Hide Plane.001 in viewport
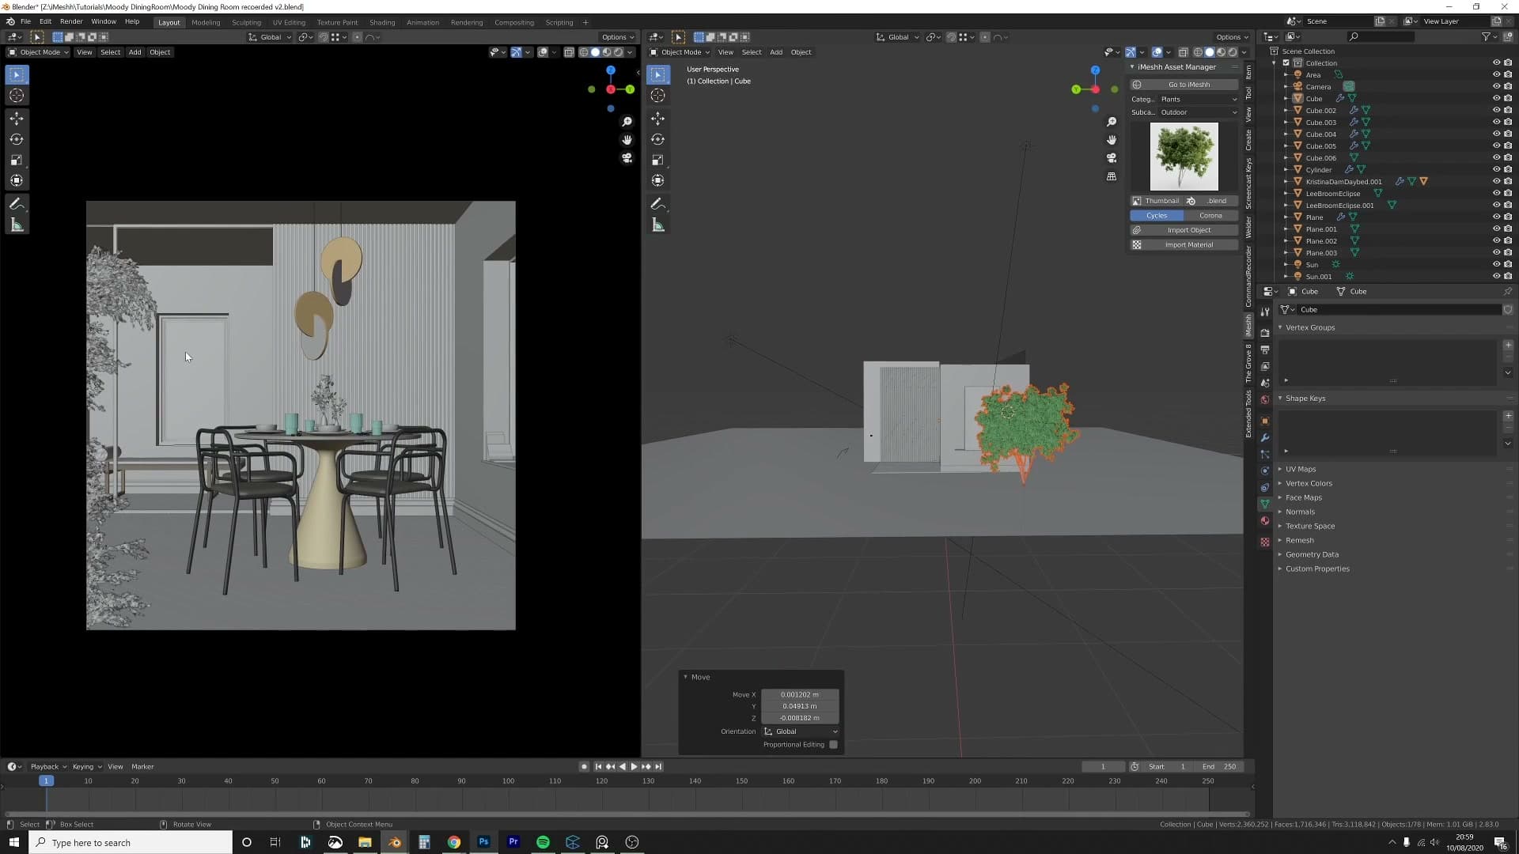 (1496, 229)
